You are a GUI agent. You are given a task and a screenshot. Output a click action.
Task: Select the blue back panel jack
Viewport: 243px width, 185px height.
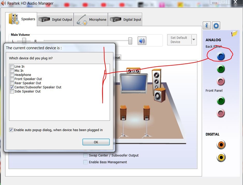coord(221,56)
